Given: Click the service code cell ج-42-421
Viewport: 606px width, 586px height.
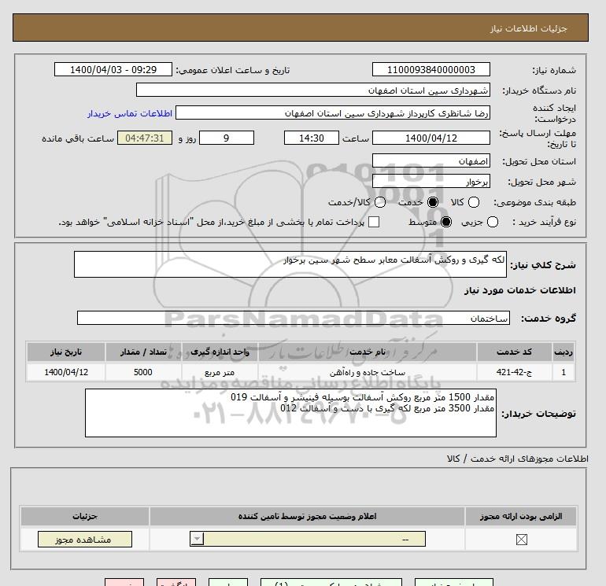Looking at the screenshot, I should click(x=515, y=372).
